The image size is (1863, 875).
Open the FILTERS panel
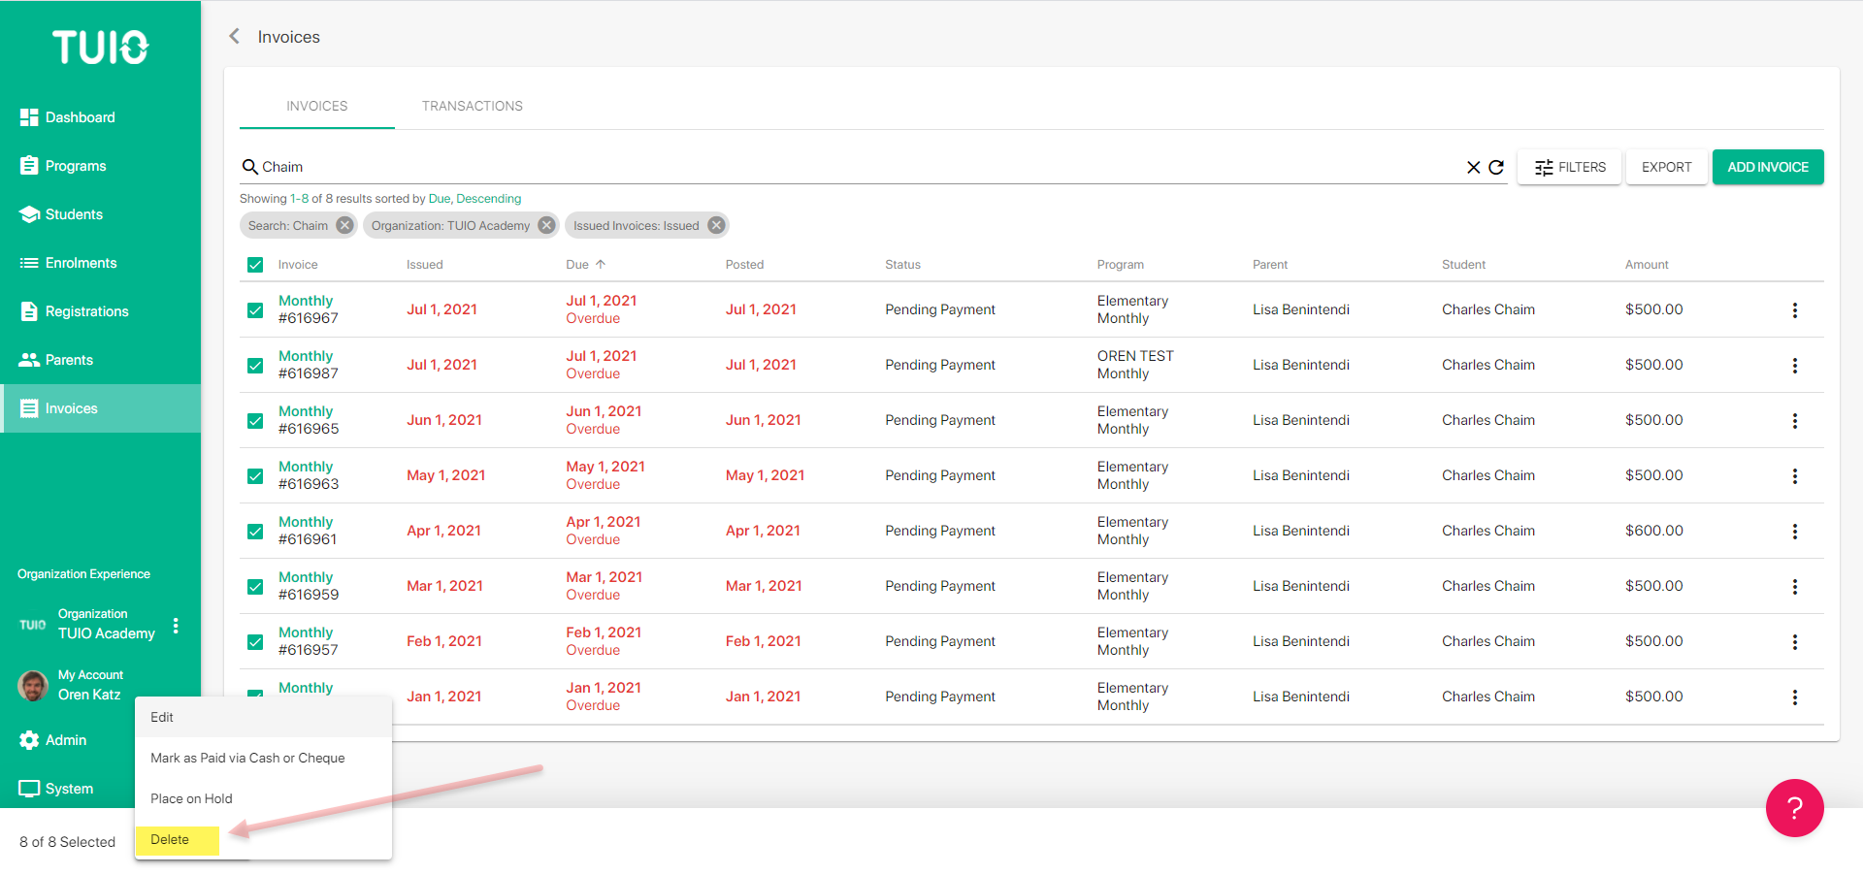1569,167
